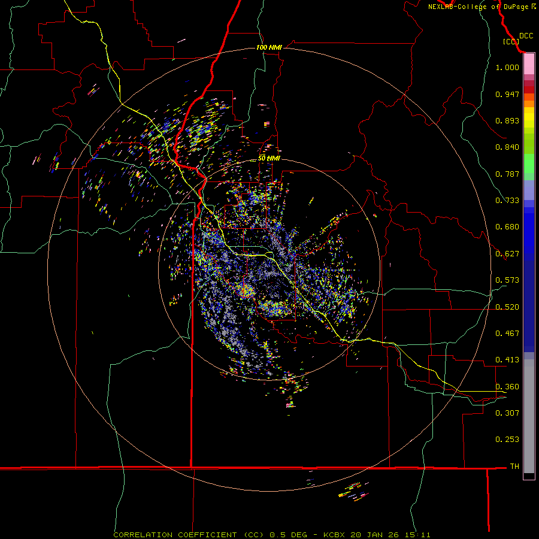
Task: Click the 20 JAN 26 date in caption
Action: pos(374,535)
